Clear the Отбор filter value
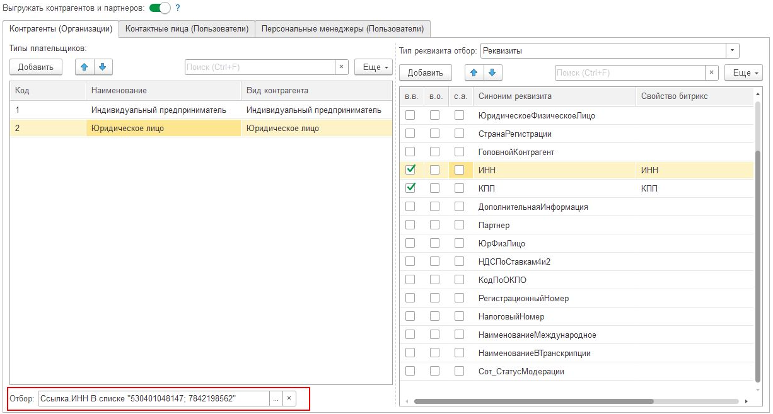Screen dimensions: 773x414 (289, 398)
